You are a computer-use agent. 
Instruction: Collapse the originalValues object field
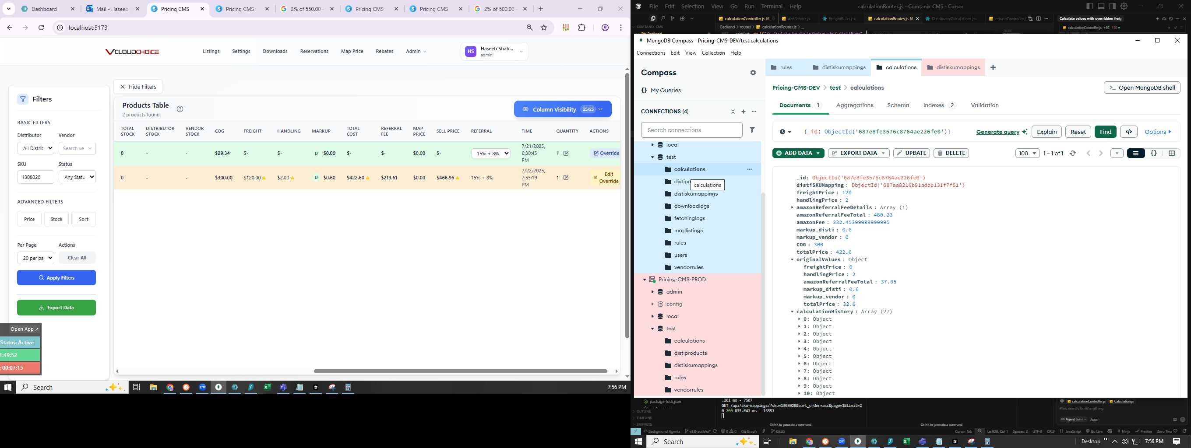coord(792,259)
